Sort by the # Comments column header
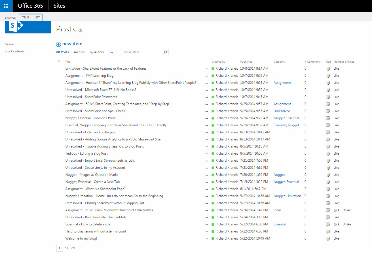The image size is (372, 254). click(x=312, y=61)
